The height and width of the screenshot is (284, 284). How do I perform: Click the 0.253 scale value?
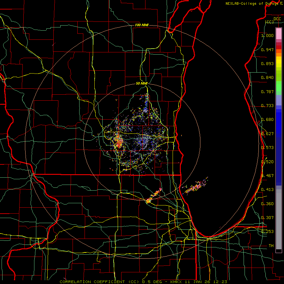click(x=267, y=232)
